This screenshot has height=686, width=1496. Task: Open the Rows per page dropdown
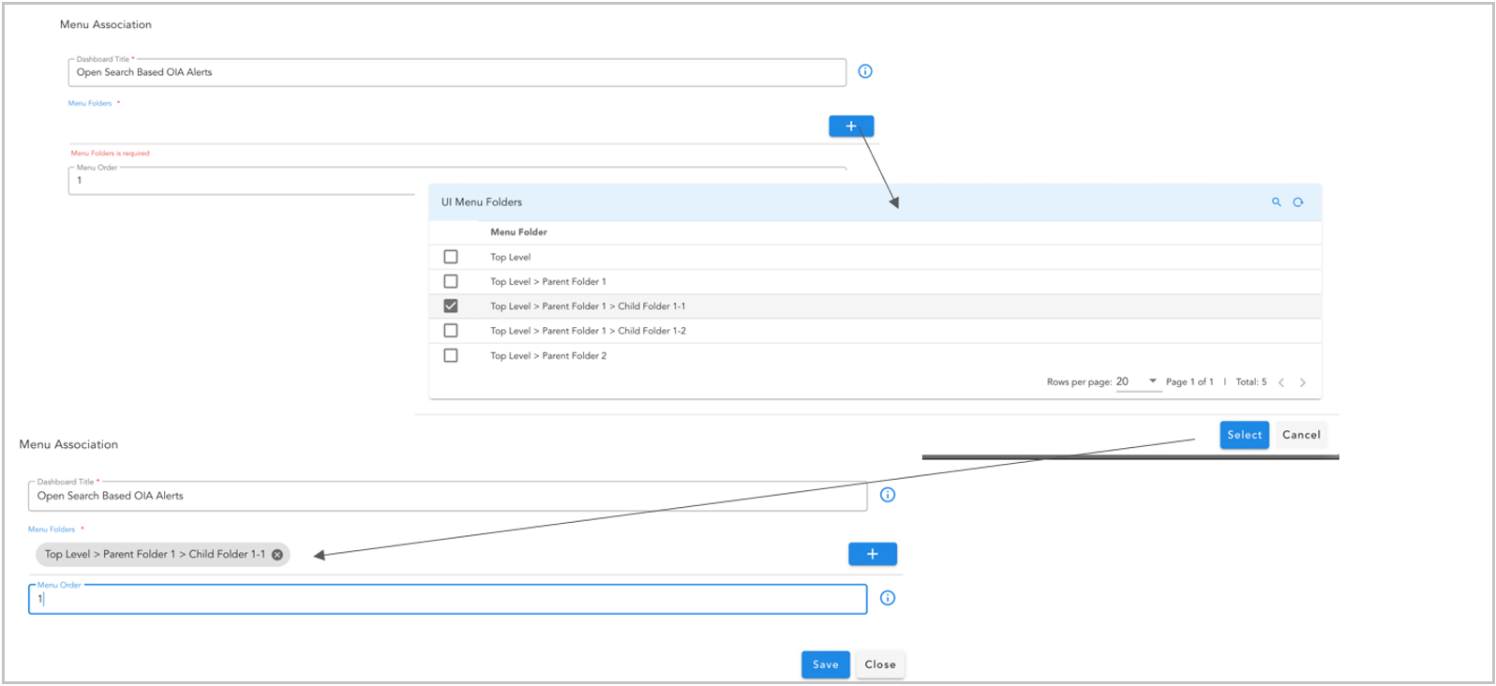coord(1138,381)
